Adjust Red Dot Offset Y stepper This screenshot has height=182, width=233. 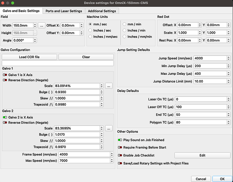click(229, 25)
